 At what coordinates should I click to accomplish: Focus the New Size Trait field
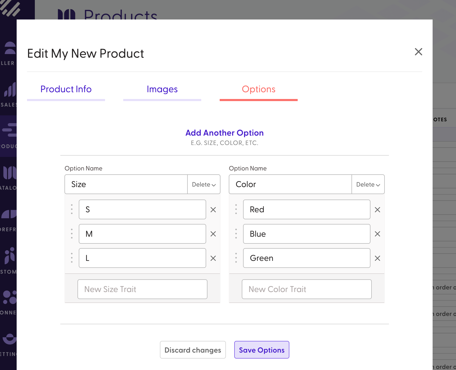pyautogui.click(x=142, y=289)
